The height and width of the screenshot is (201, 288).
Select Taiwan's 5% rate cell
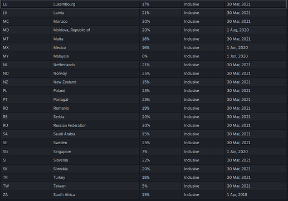160,186
